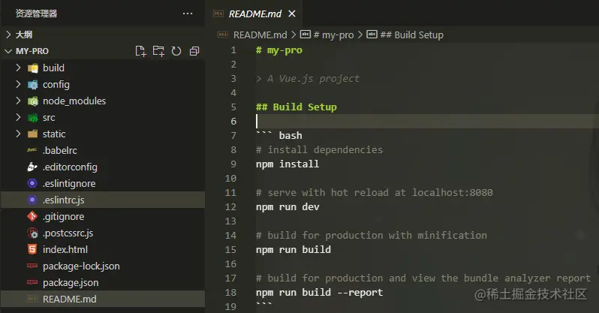Click the HTML5 icon beside index.html
The height and width of the screenshot is (313, 599).
click(32, 249)
